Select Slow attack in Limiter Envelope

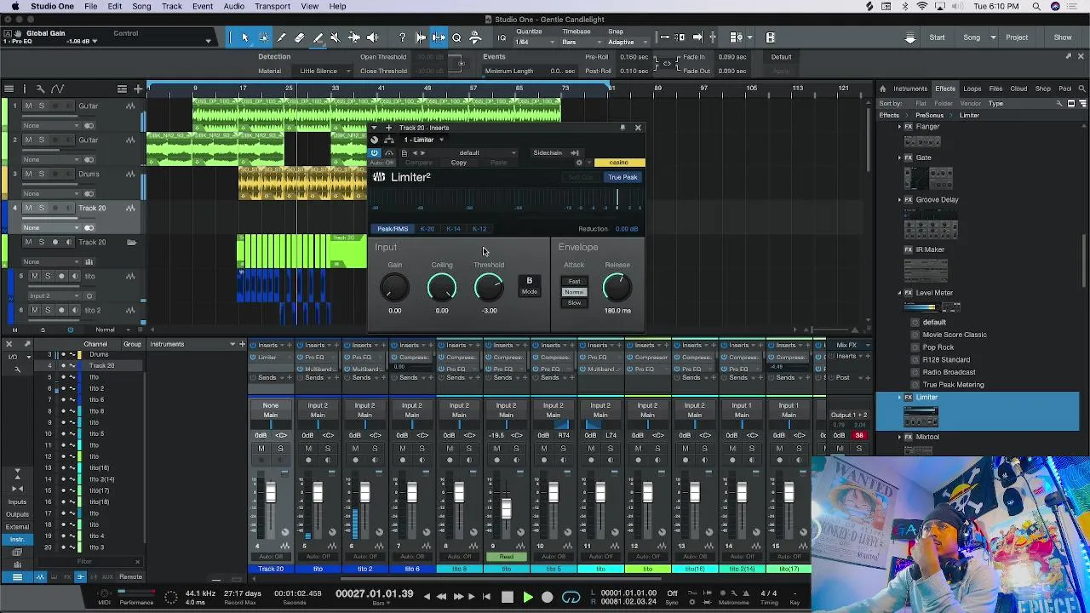click(x=575, y=303)
